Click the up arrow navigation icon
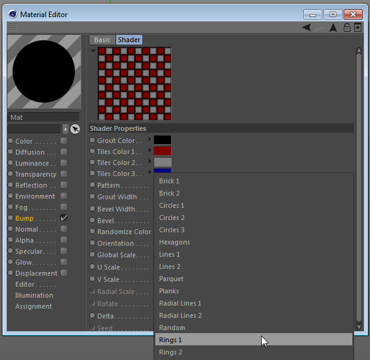 (x=333, y=28)
